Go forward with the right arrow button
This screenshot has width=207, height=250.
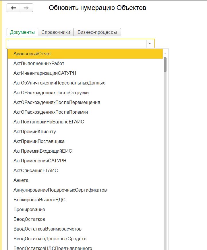click(x=26, y=8)
